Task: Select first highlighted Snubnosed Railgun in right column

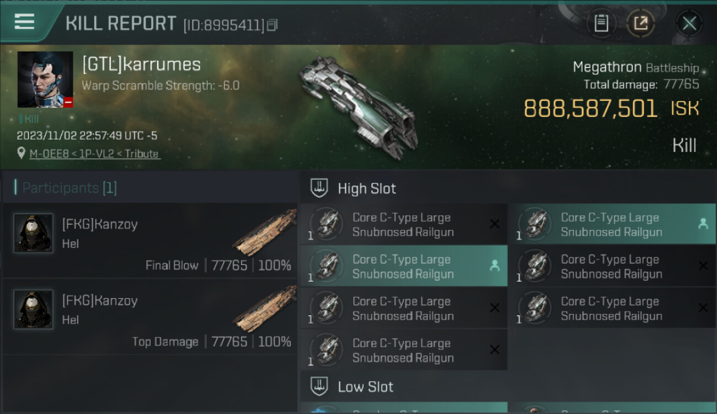Action: (612, 225)
